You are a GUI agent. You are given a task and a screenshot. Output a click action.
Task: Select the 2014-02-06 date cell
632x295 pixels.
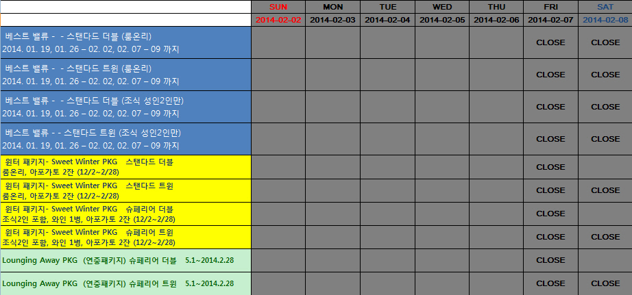coord(496,20)
